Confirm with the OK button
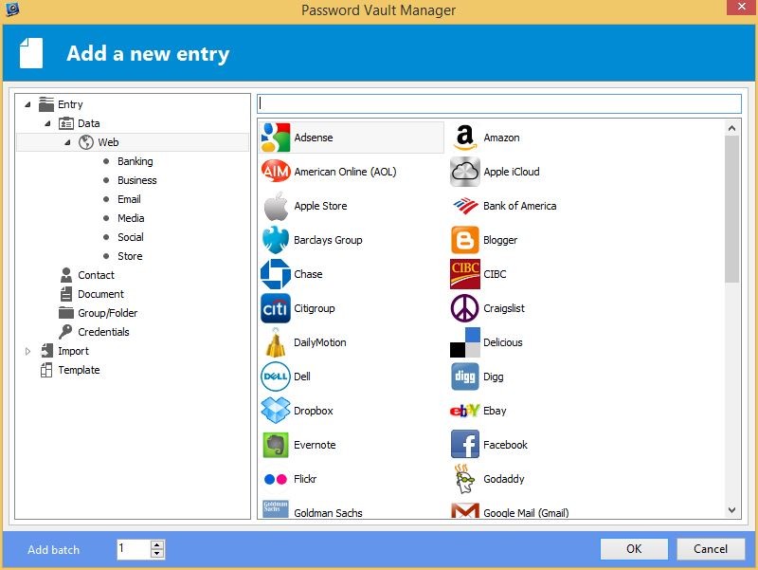The width and height of the screenshot is (758, 570). click(x=634, y=549)
